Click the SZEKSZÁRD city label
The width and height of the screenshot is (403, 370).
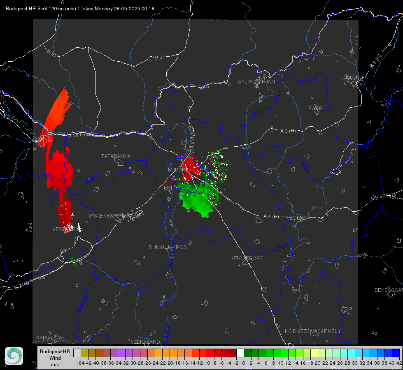(145, 342)
